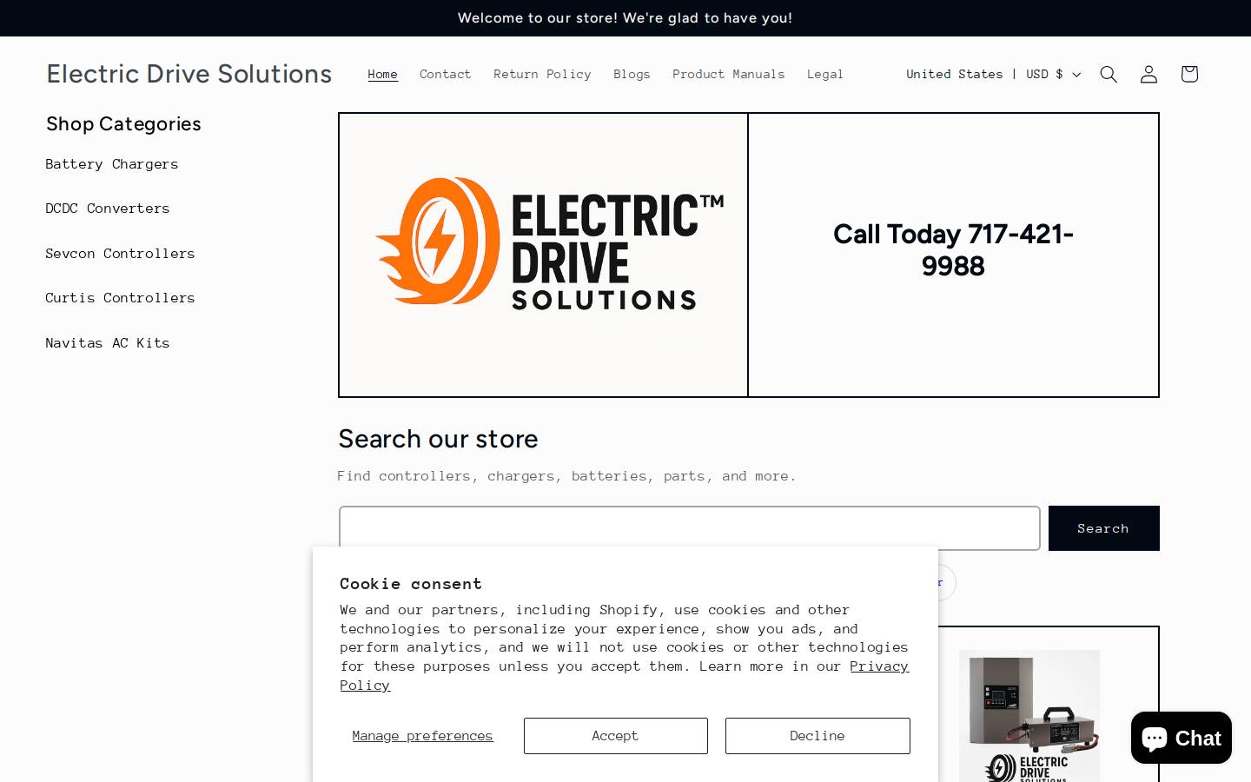The image size is (1251, 782).
Task: Focus the store search text field
Action: tap(690, 528)
